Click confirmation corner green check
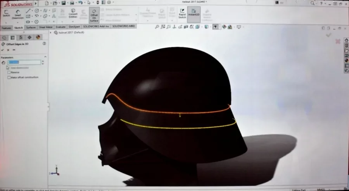Viewport: 349px width, 191px height. tap(328, 35)
